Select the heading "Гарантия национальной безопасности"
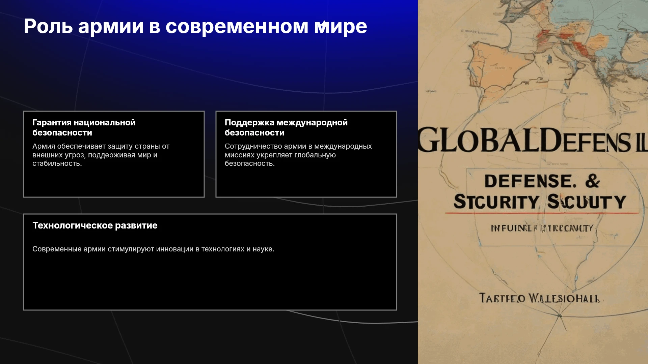648x364 pixels. pyautogui.click(x=84, y=127)
